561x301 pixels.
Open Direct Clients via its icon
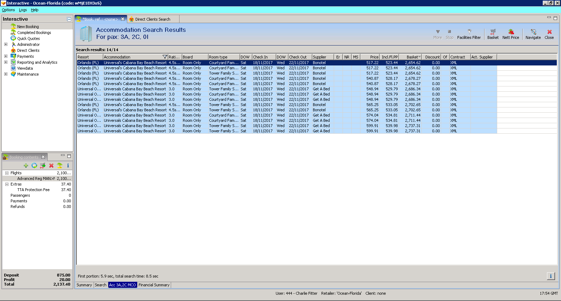[x=13, y=50]
